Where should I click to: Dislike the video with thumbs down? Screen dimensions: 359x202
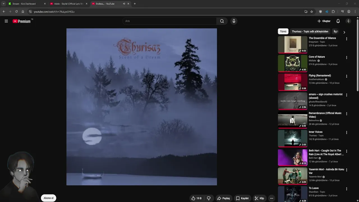tap(209, 198)
